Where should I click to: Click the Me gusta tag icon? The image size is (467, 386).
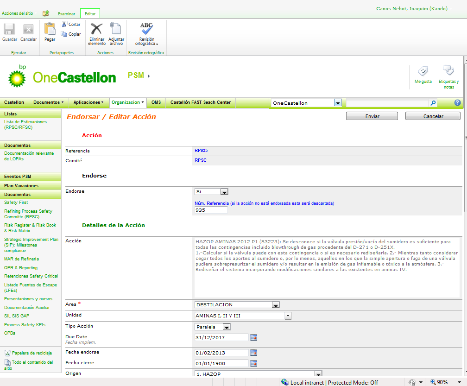tap(423, 72)
